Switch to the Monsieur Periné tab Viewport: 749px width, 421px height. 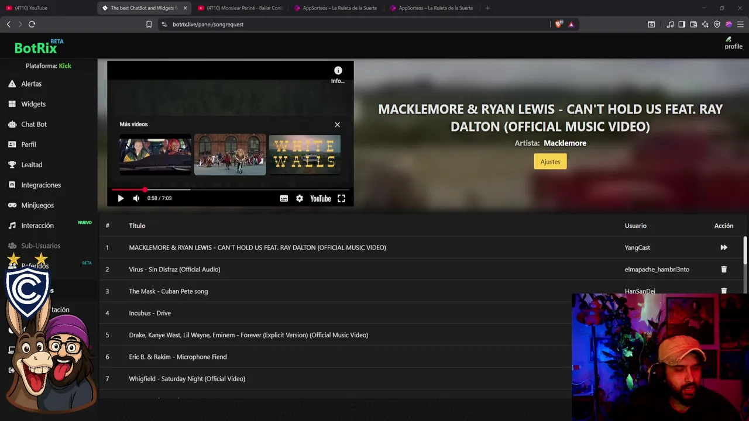coord(240,8)
